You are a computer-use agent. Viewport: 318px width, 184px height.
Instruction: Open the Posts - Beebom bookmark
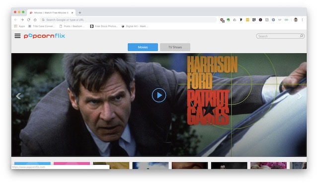coord(72,26)
